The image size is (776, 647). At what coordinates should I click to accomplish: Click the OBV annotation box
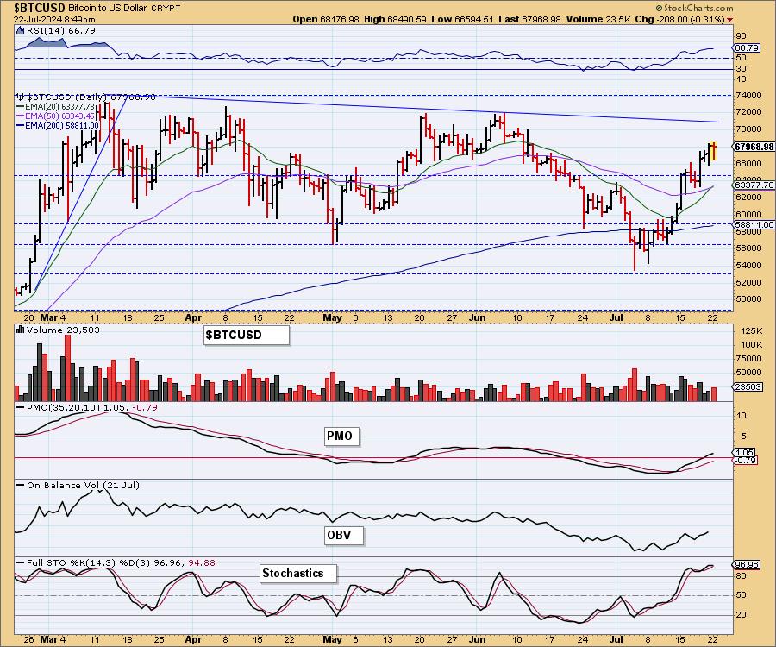tap(343, 535)
